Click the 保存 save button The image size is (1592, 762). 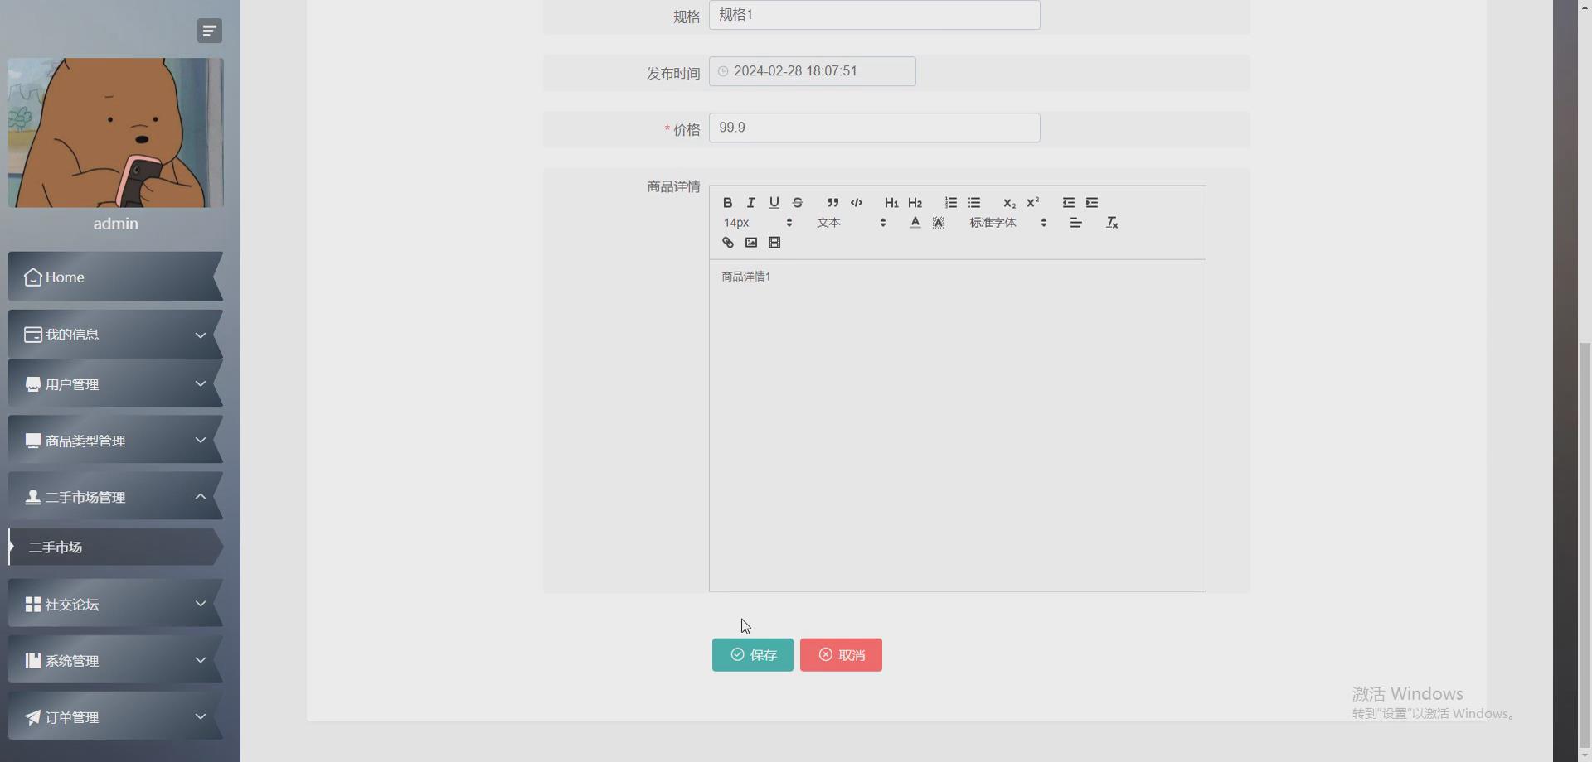752,654
